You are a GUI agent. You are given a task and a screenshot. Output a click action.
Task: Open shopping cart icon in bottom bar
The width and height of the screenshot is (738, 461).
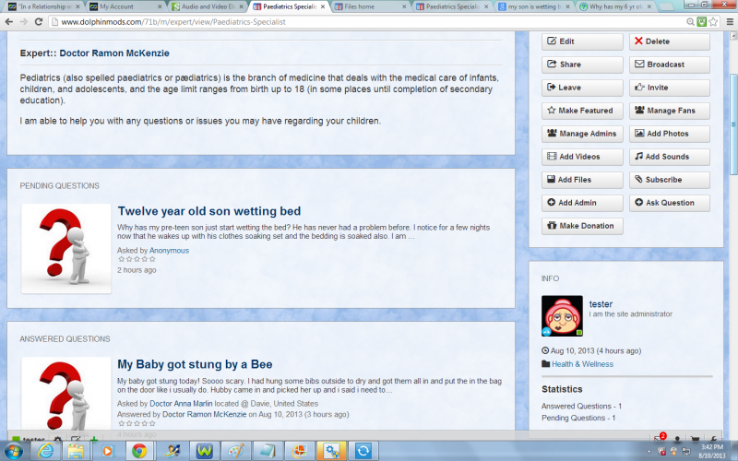coord(695,439)
